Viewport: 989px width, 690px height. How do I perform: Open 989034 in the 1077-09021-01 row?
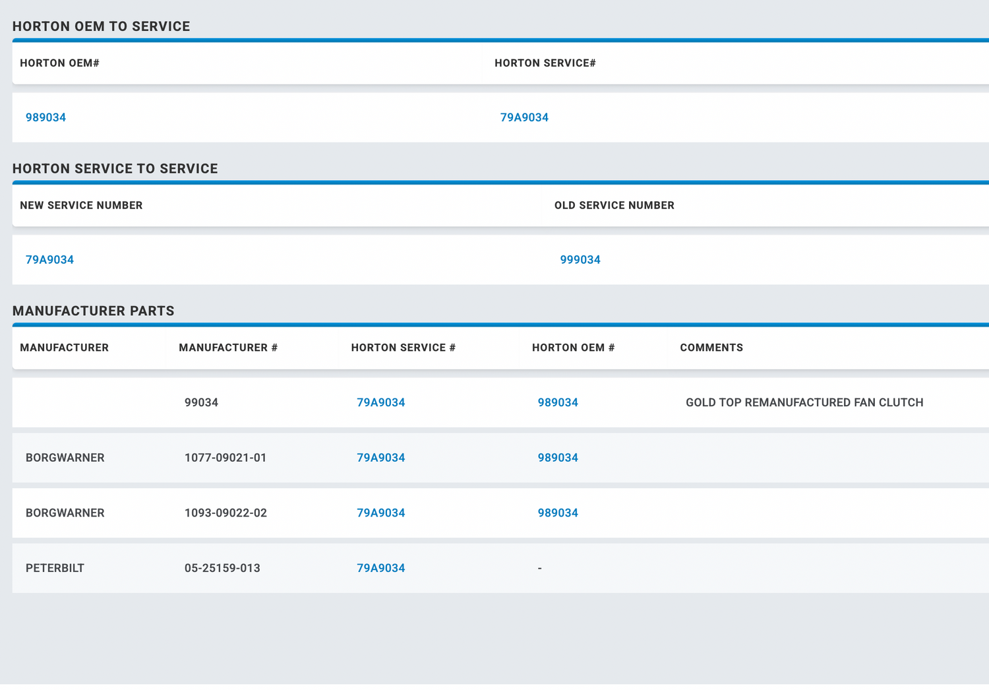pos(558,458)
